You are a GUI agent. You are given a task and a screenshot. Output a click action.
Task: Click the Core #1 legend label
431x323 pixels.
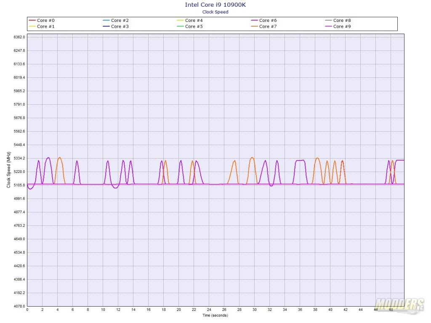pos(45,26)
